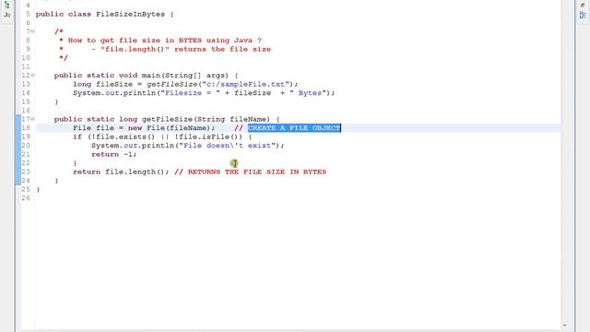
Task: Click the "return -1;" statement
Action: pos(114,154)
